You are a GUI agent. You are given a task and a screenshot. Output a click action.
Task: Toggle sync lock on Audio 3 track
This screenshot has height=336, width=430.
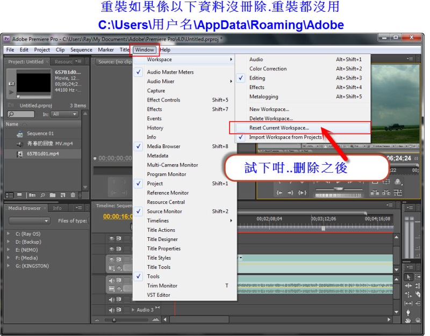coord(119,310)
